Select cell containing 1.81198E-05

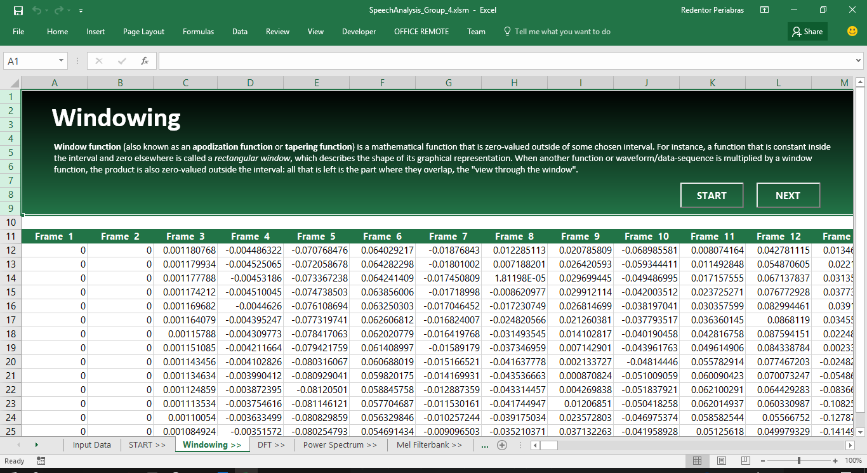[515, 278]
